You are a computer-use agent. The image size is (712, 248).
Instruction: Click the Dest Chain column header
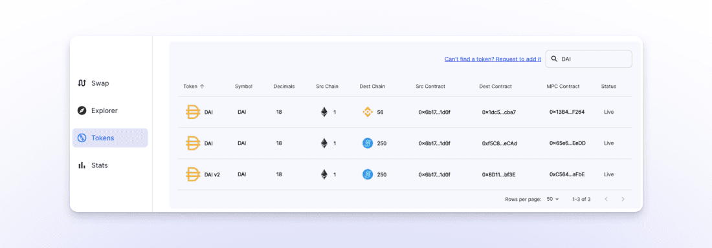[372, 87]
